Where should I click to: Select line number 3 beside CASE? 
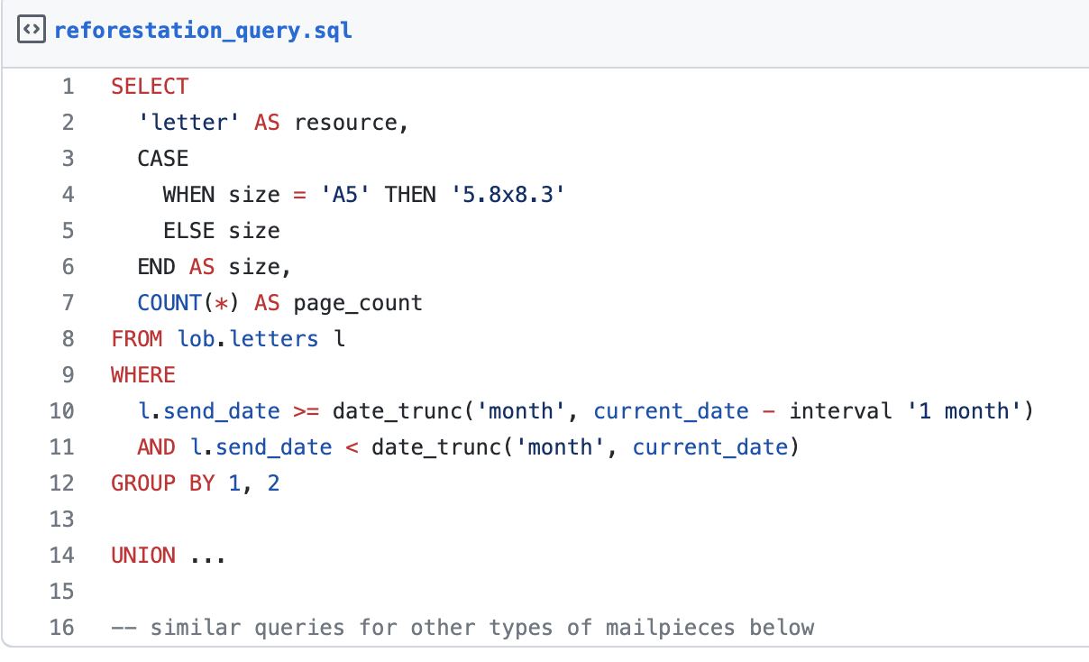(x=68, y=159)
